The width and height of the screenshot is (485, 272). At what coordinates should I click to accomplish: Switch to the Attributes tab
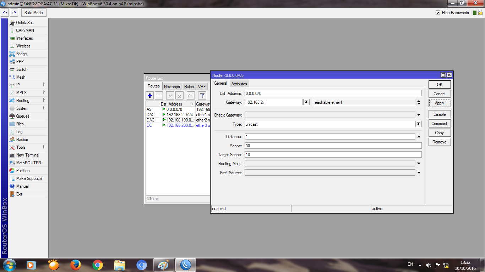(239, 84)
